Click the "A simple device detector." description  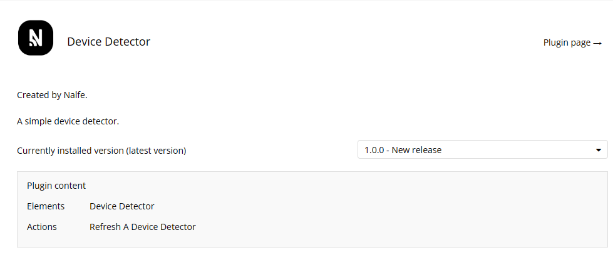pyautogui.click(x=68, y=121)
